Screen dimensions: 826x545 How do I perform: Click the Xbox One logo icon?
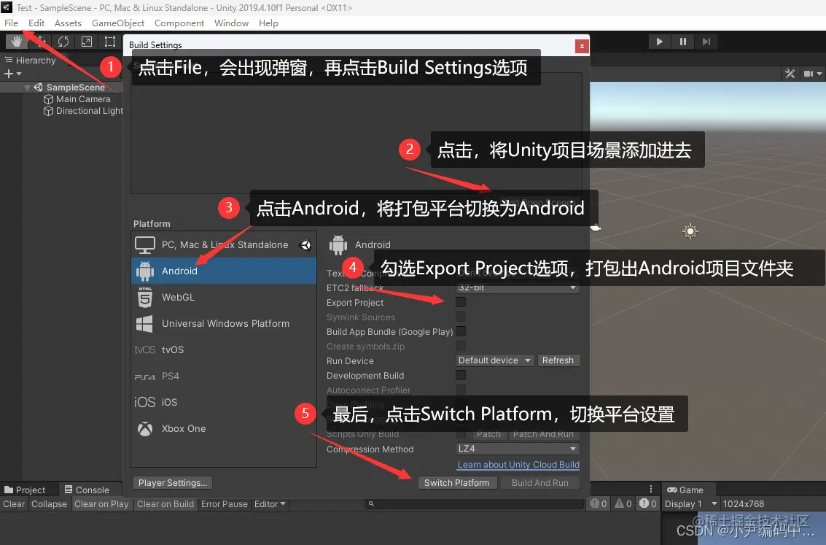pyautogui.click(x=145, y=428)
